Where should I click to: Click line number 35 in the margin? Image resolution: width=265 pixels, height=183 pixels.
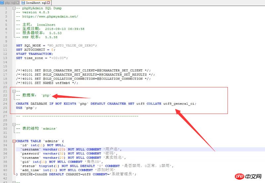pyautogui.click(x=5, y=149)
